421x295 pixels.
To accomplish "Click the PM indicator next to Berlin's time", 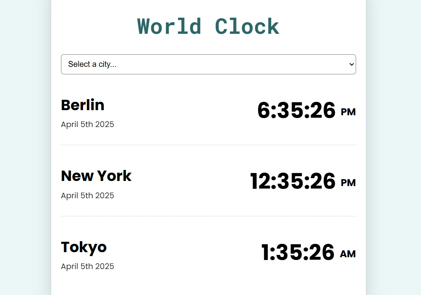I will tap(348, 112).
